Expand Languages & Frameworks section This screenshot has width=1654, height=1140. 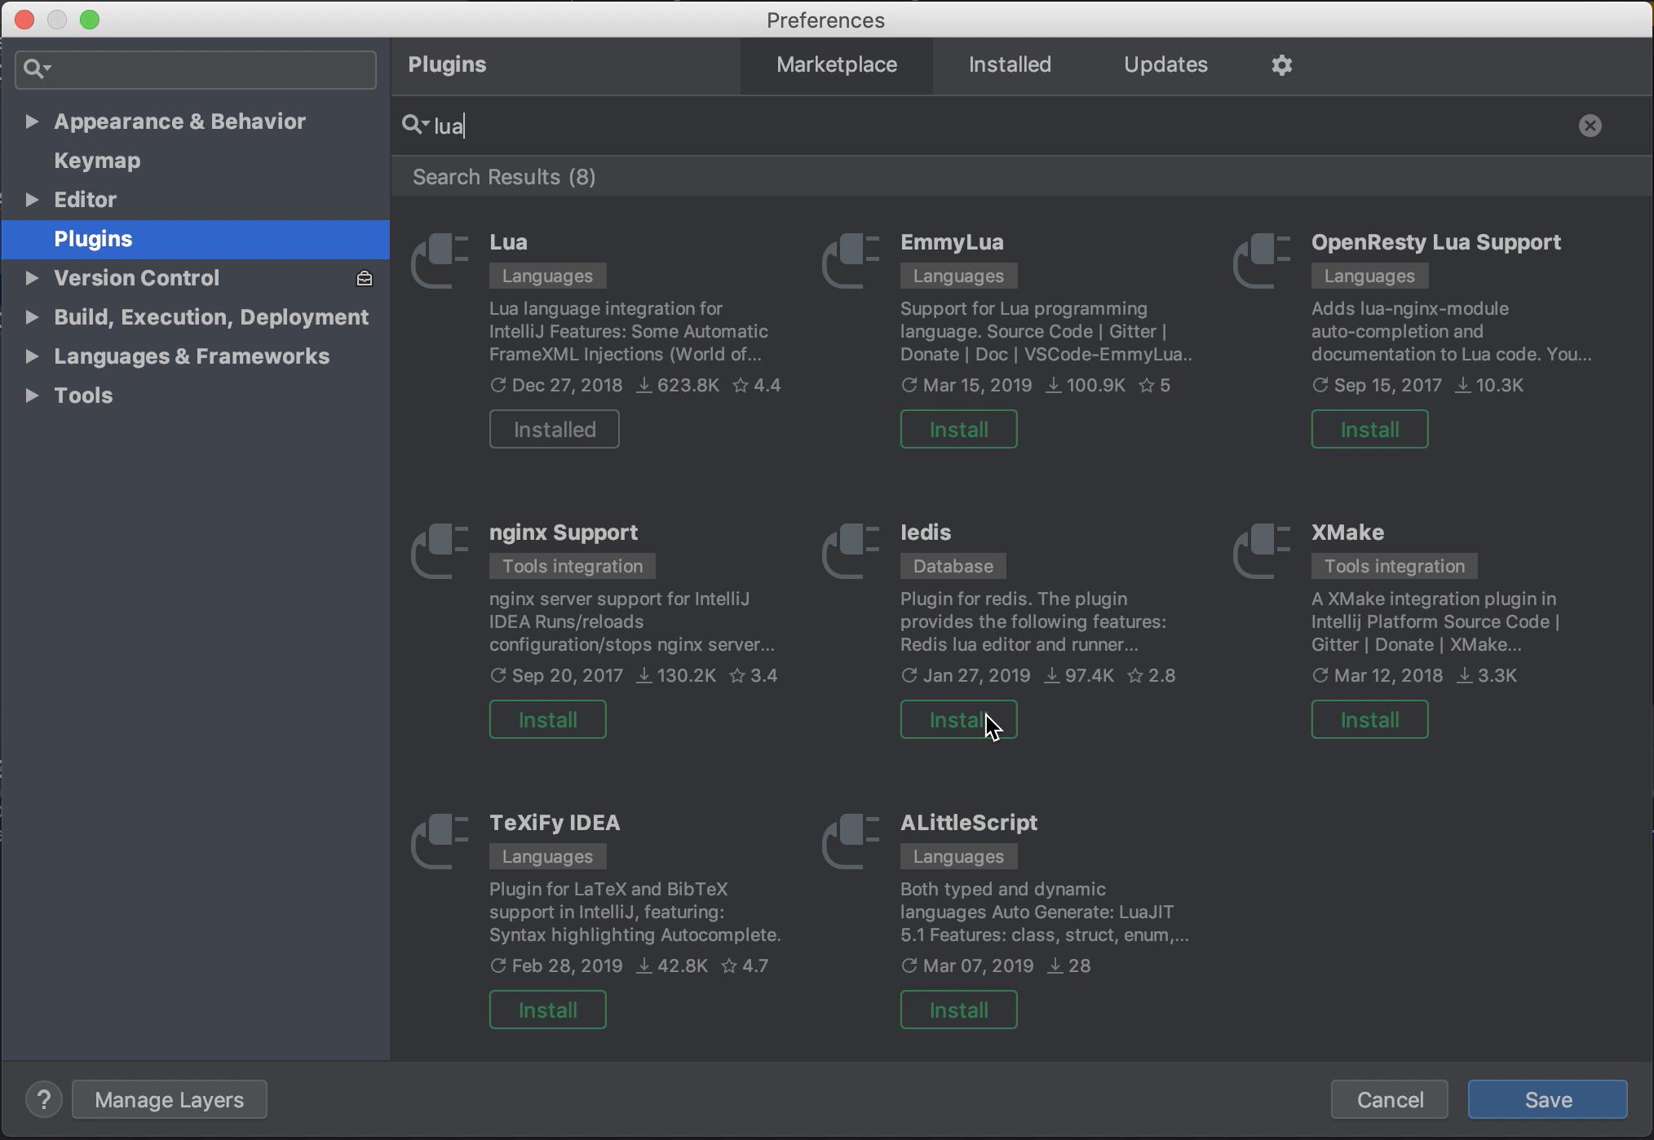click(32, 356)
